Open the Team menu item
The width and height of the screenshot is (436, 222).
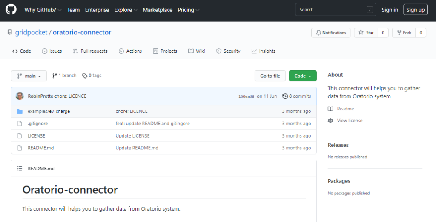coord(73,10)
